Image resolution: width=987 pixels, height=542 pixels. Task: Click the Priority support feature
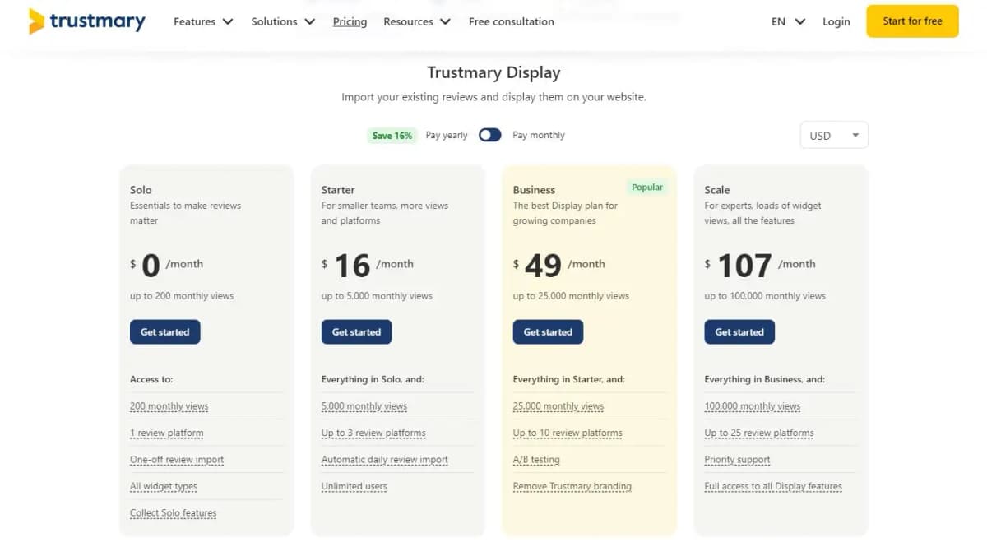click(737, 460)
